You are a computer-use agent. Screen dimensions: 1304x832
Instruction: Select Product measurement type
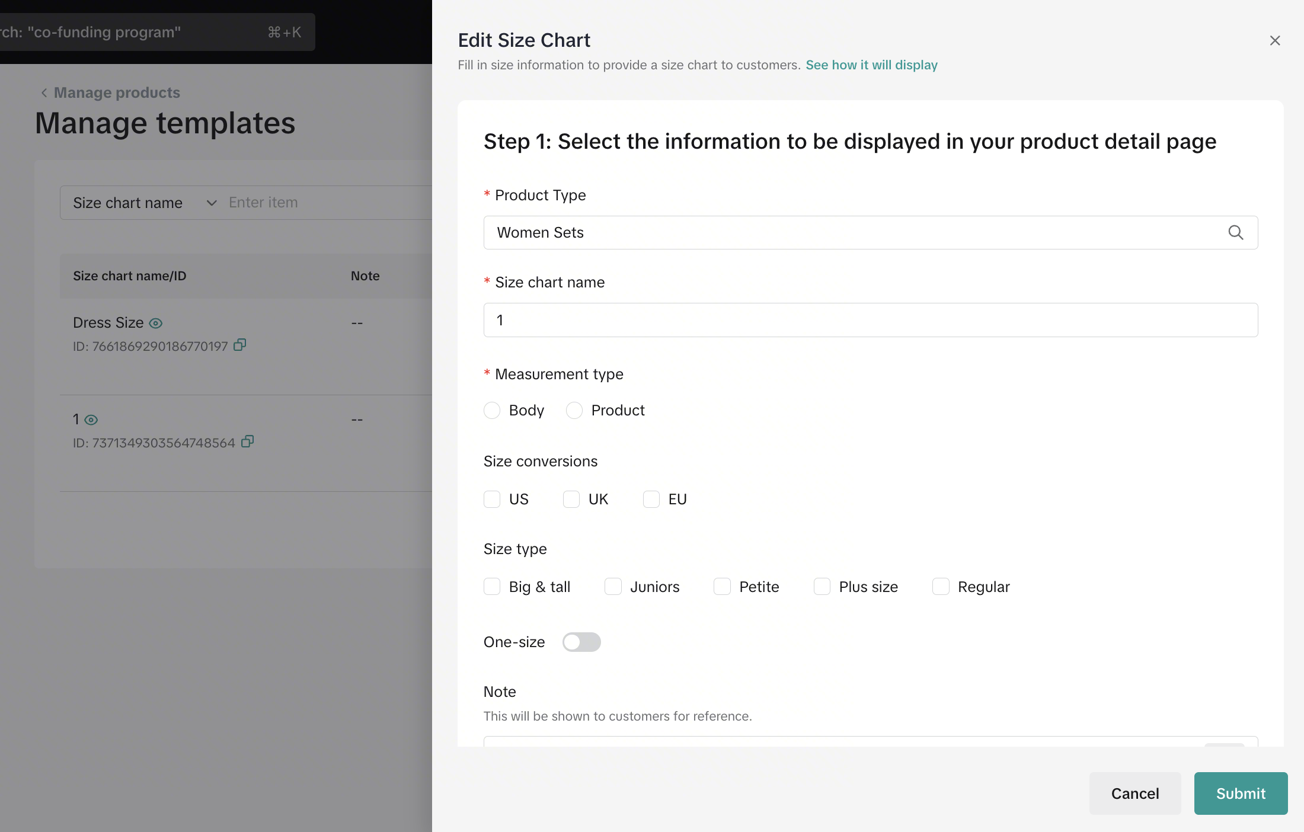click(x=574, y=410)
